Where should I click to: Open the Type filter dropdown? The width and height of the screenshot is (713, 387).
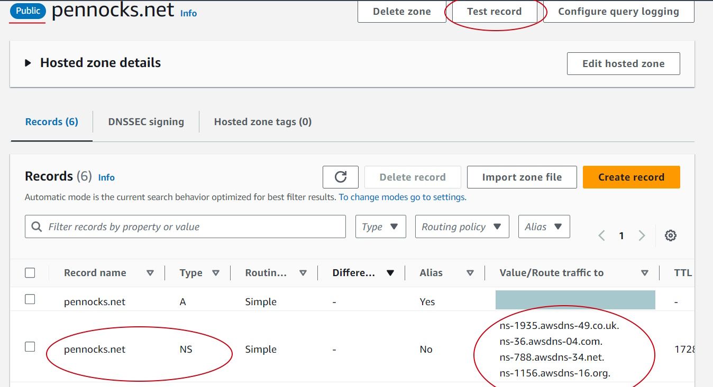(381, 226)
